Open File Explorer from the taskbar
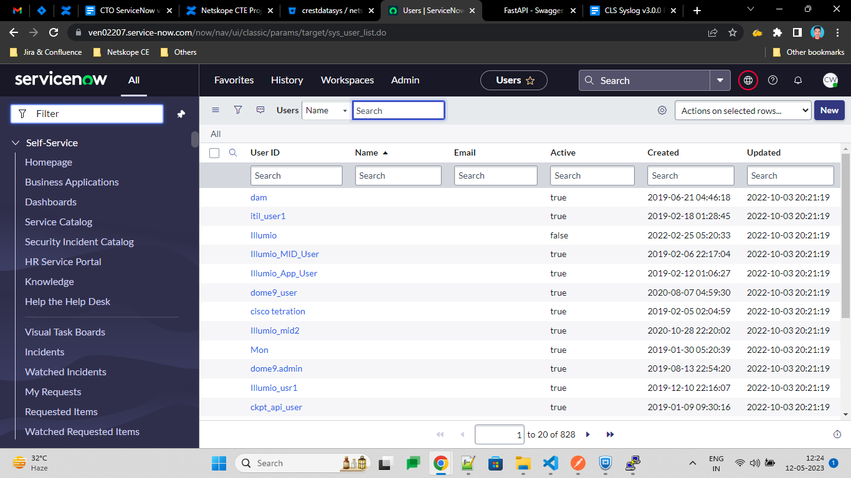 (x=523, y=463)
